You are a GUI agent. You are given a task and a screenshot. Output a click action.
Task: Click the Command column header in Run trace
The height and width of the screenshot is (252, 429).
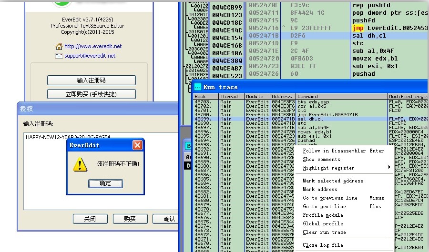click(x=341, y=97)
